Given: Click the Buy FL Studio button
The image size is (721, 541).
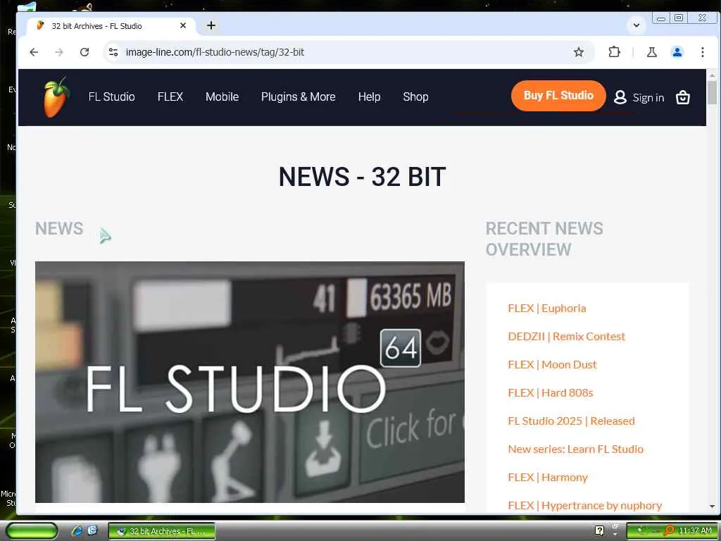Looking at the screenshot, I should pos(558,96).
